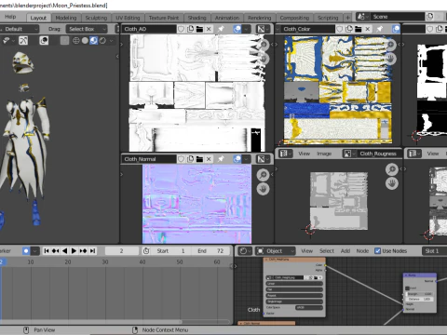Toggle auto keying record button
Viewport: 447px width, 335px height.
tap(26, 250)
